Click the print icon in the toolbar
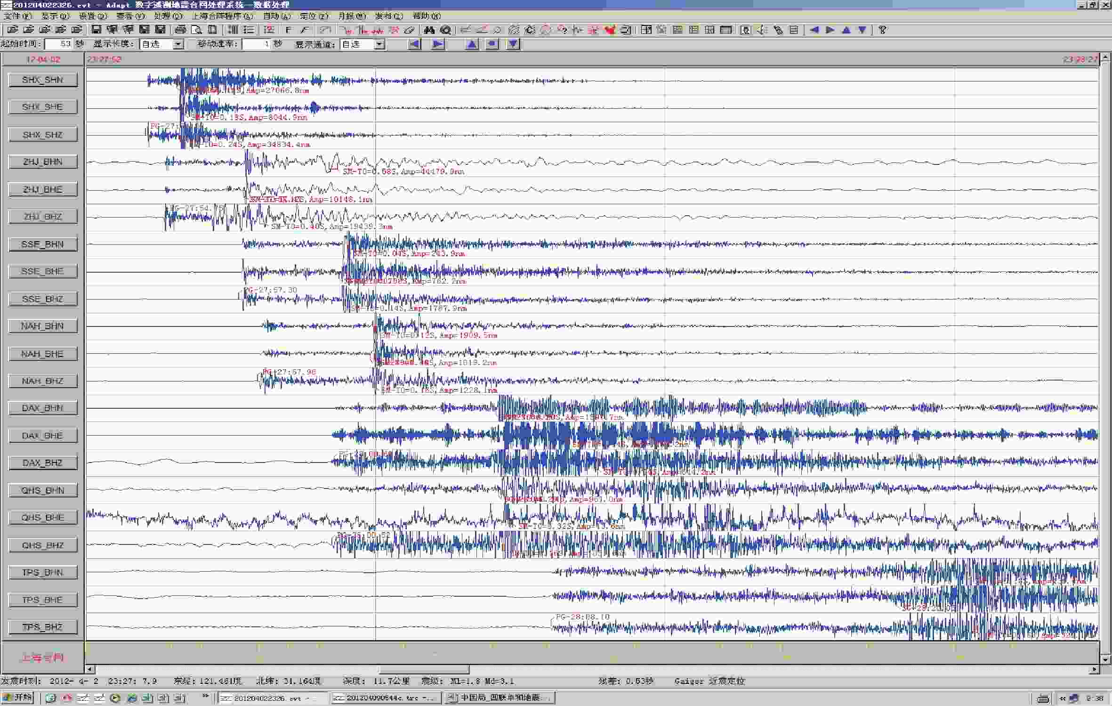This screenshot has width=1112, height=706. tap(180, 30)
